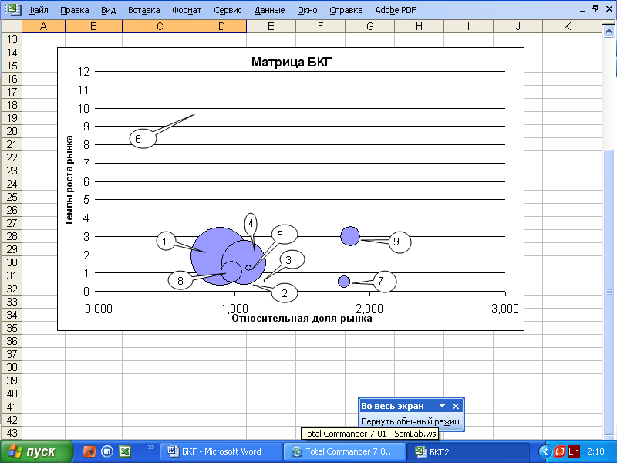Click the data label callout 4
The height and width of the screenshot is (463, 617).
(x=251, y=224)
